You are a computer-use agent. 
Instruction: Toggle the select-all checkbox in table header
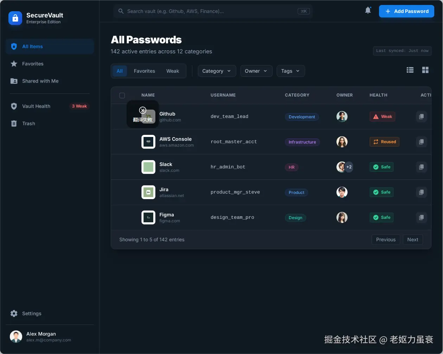coord(122,95)
